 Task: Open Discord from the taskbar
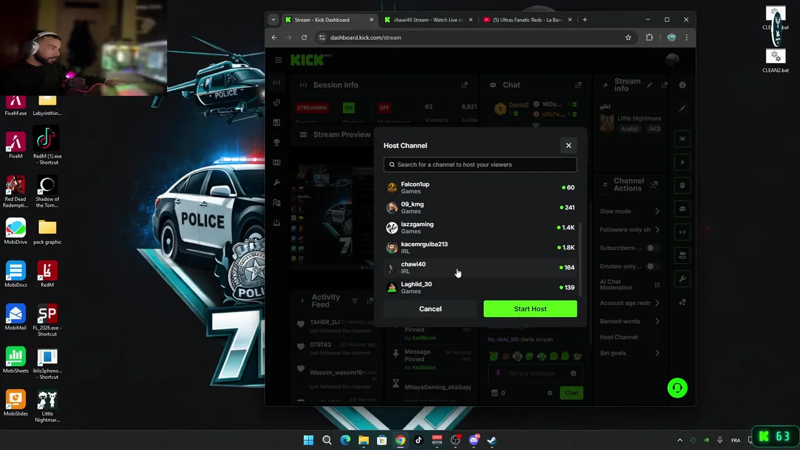[474, 440]
